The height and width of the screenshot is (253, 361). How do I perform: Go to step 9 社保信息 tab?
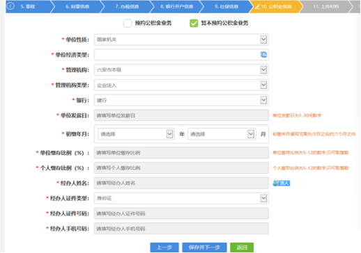tap(226, 6)
